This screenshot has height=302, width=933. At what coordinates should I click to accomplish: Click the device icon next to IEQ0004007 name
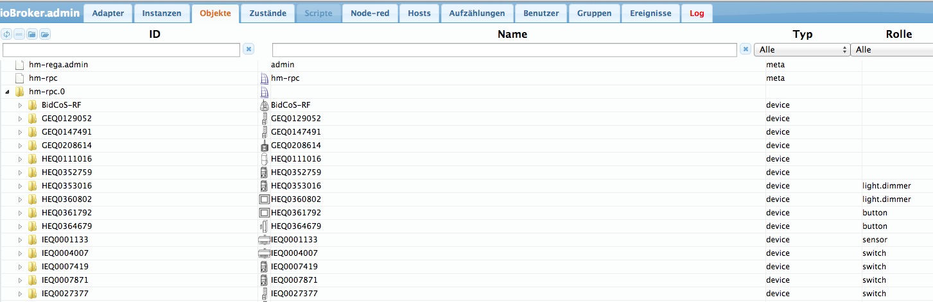[x=264, y=253]
